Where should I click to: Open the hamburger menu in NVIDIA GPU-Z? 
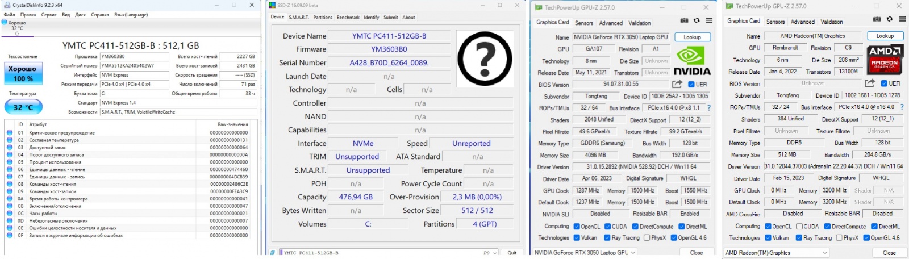pos(709,20)
